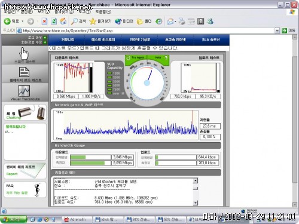Image resolution: width=299 pixels, height=224 pixels.
Task: Click the IE Forward arrow button
Action: (30, 22)
